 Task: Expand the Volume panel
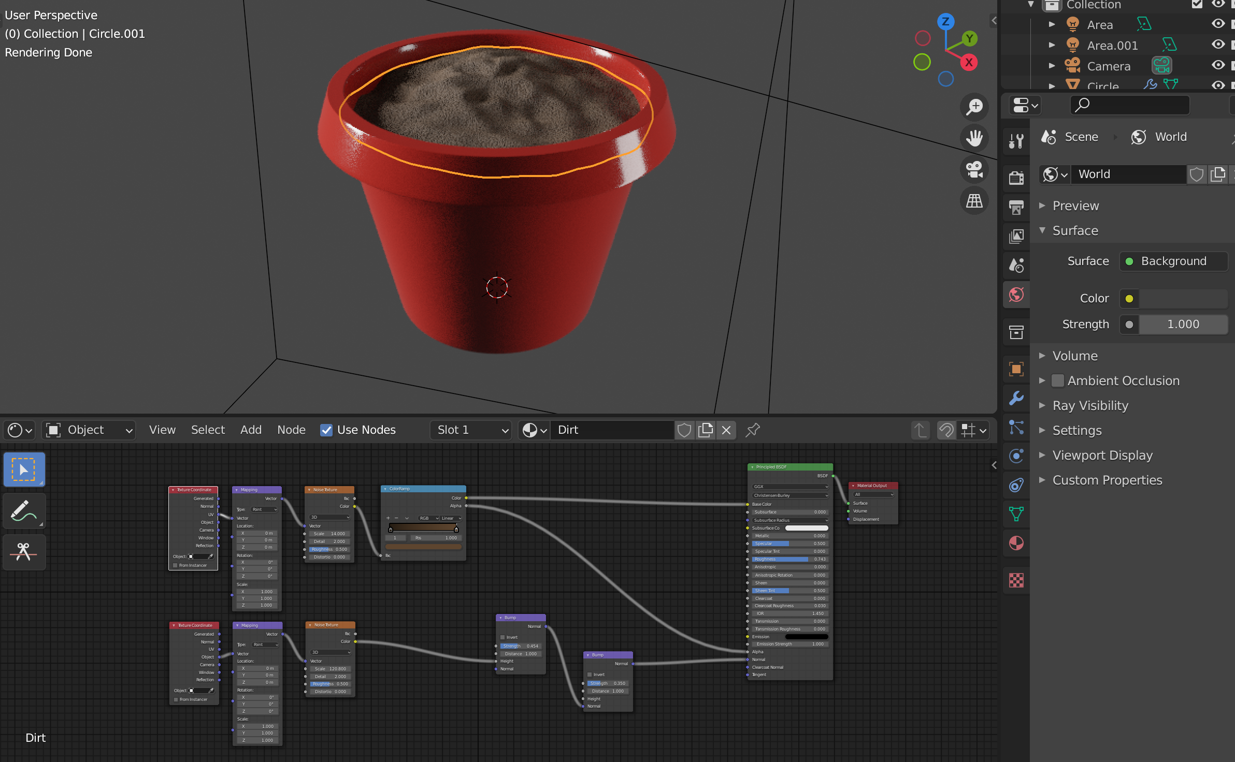tap(1075, 356)
